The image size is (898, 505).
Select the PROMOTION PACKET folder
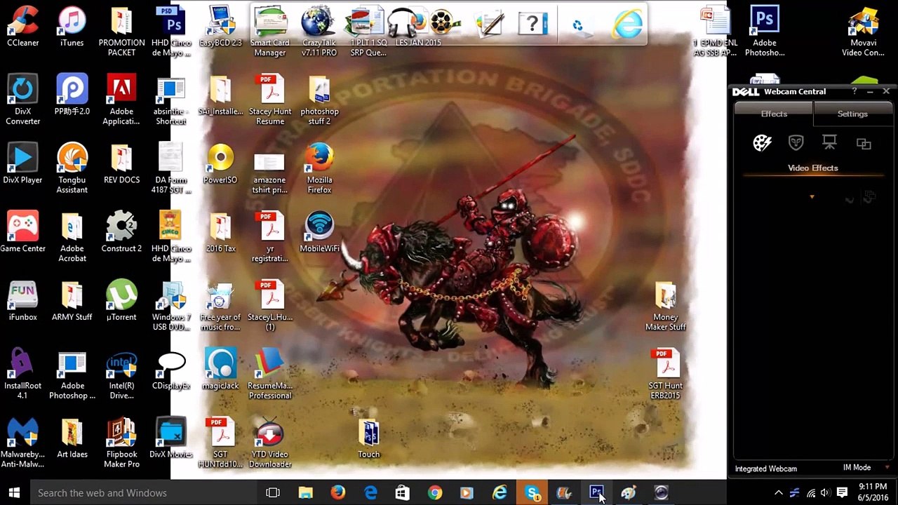pos(121,32)
